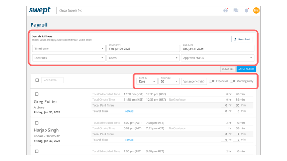This screenshot has height=161, width=287.
Task: Click No Geofence in Harjap Singh row
Action: 177,128
